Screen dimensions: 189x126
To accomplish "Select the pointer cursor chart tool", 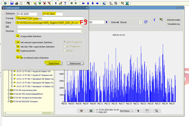I will (138, 111).
